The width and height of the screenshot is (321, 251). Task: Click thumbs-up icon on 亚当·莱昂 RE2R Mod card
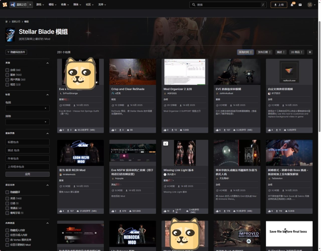[x=60, y=211]
